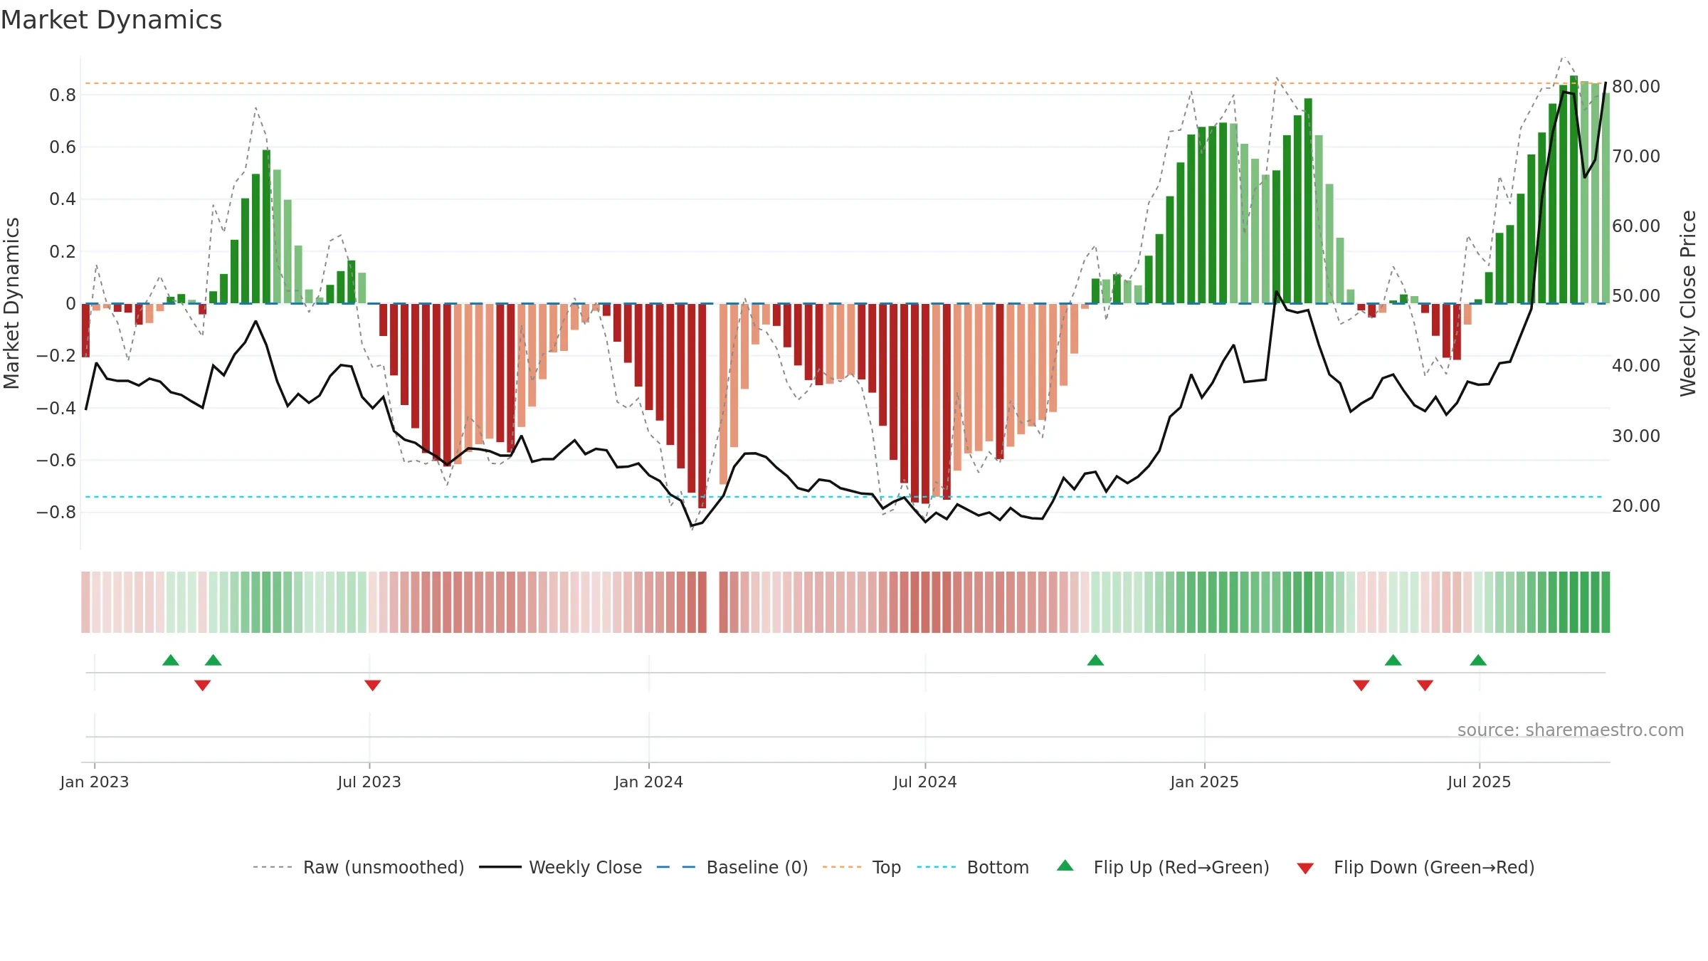The image size is (1708, 961).
Task: Click the source: sharemaestro.com text
Action: pyautogui.click(x=1571, y=730)
